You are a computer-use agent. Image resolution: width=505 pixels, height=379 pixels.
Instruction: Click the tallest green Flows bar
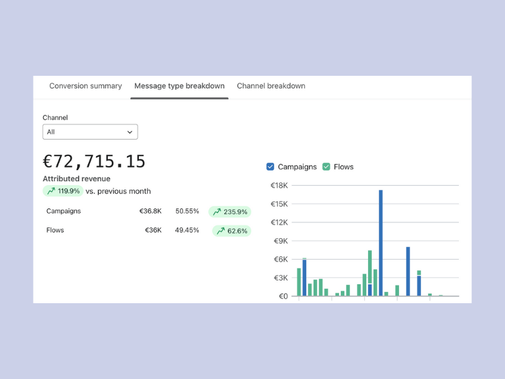[370, 267]
